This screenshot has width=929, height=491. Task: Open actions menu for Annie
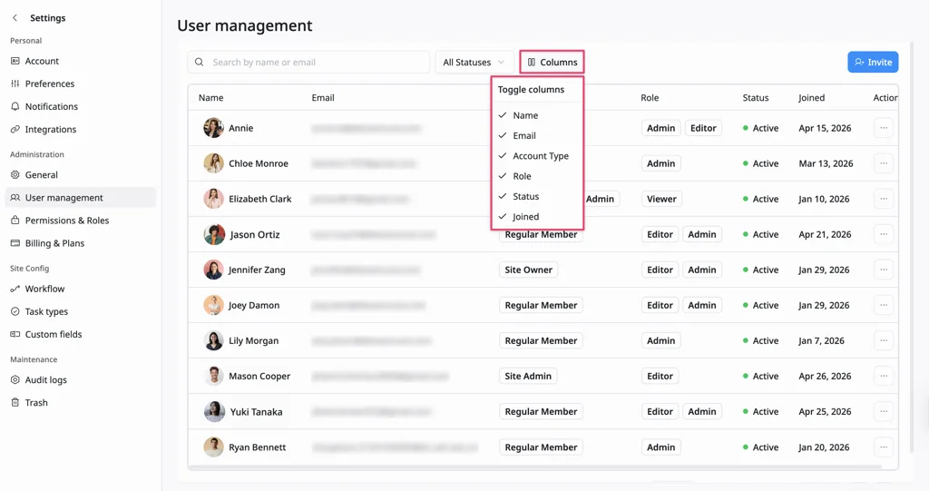point(884,128)
